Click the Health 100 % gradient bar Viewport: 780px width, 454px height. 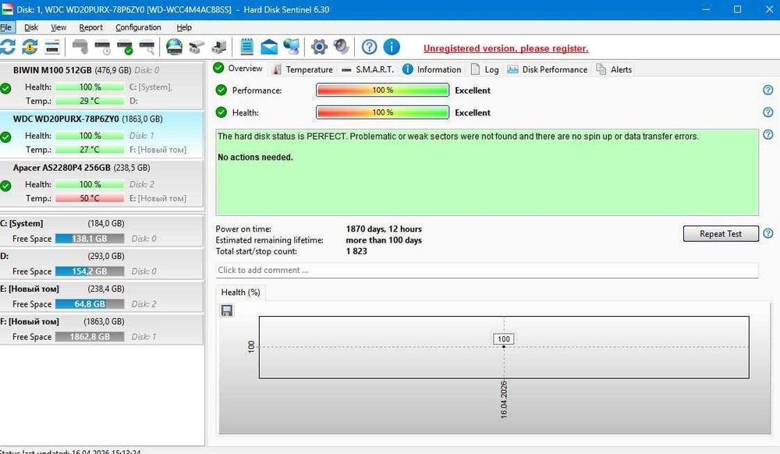[x=382, y=112]
